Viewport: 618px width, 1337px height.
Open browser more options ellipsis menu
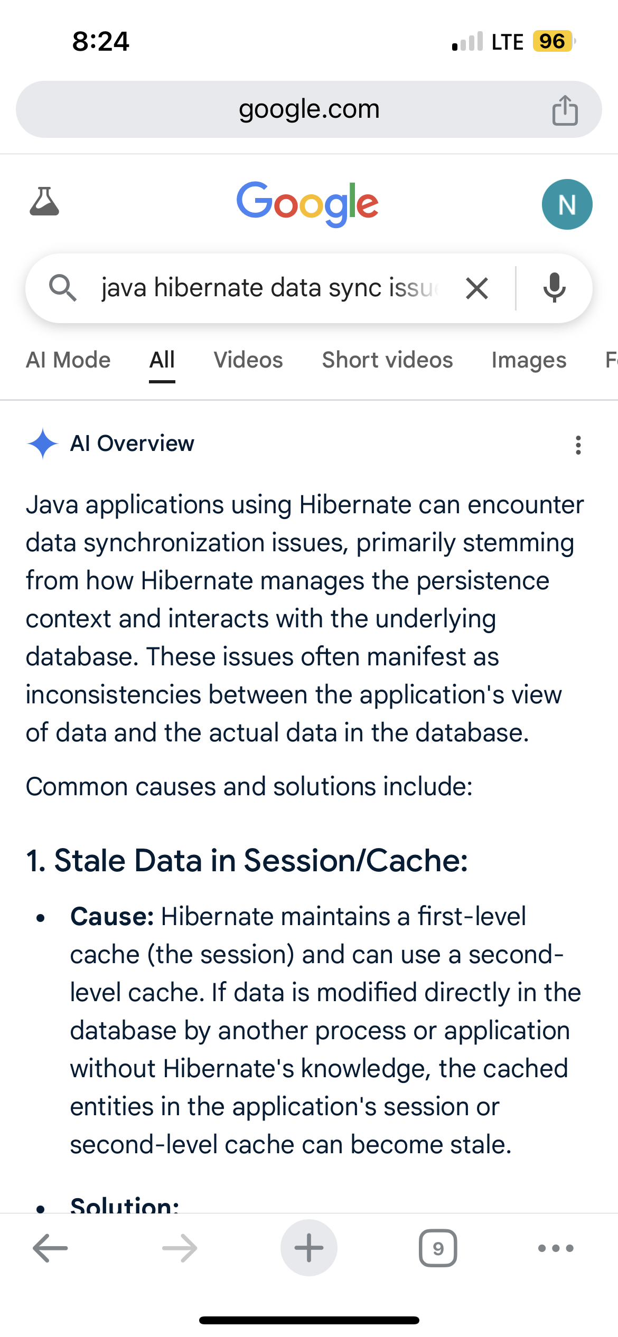tap(556, 1248)
